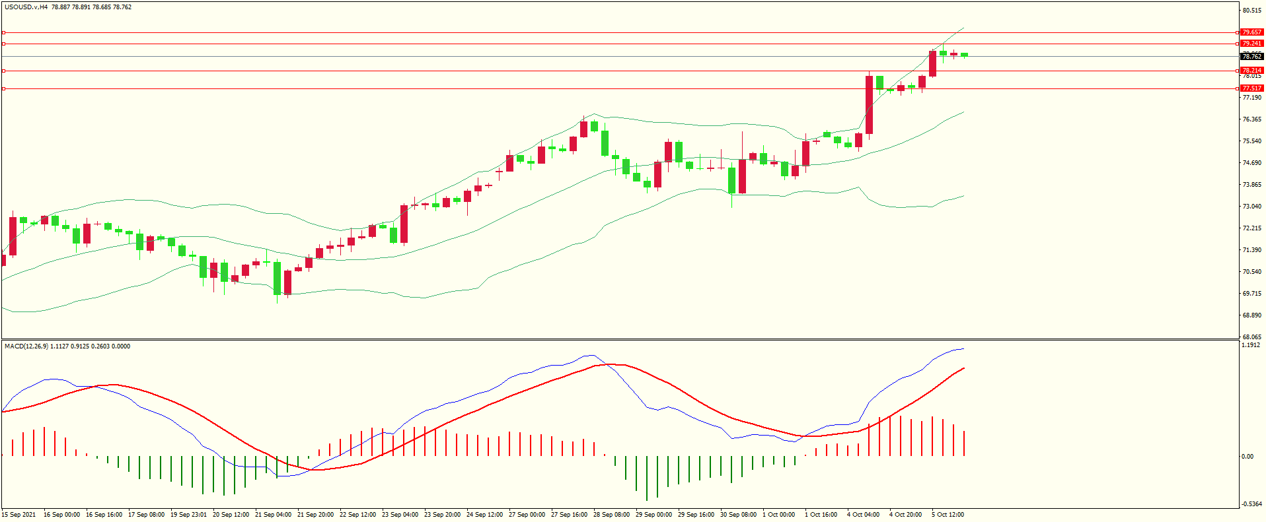
Task: Click the 27 Sep 16:00 time label
Action: click(x=569, y=515)
